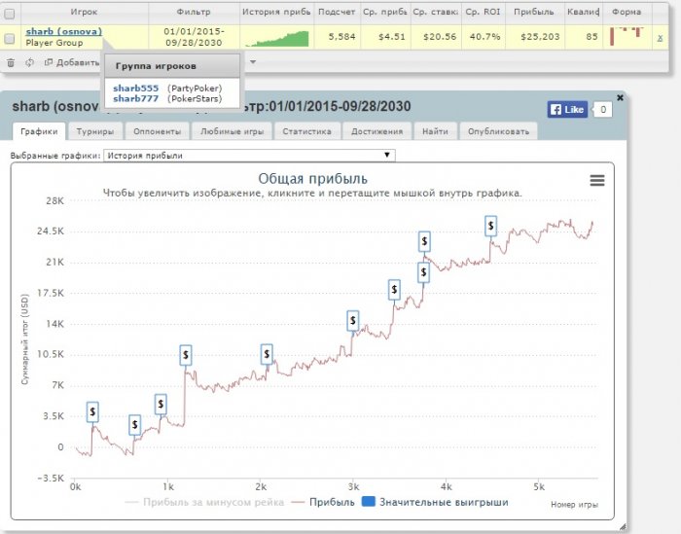
Task: Click the 01/01/2015-09/28/2030 filter cell
Action: [x=194, y=37]
